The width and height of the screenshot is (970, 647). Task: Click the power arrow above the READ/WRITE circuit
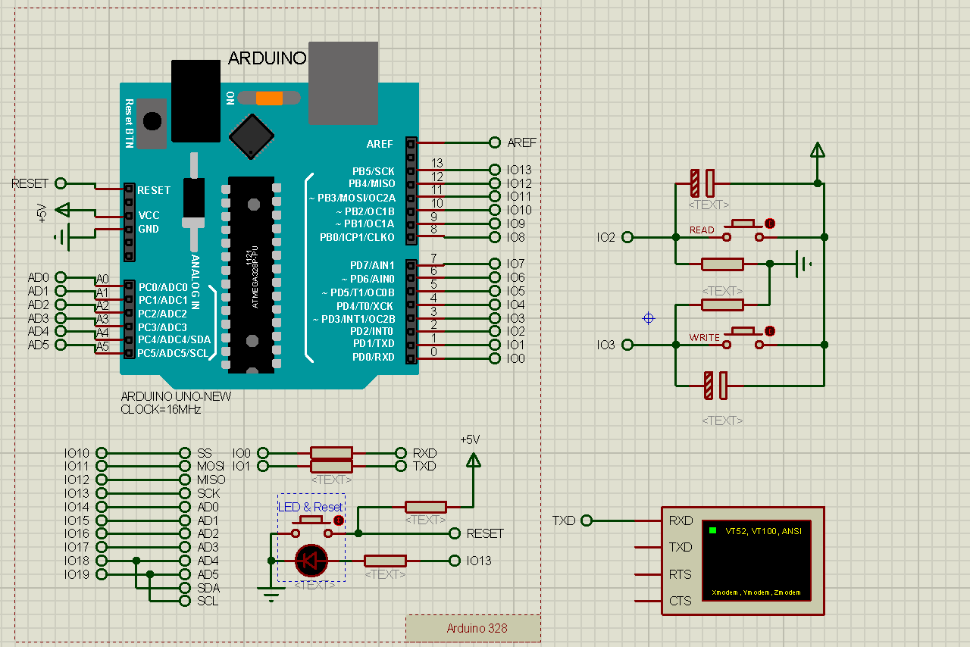point(817,150)
